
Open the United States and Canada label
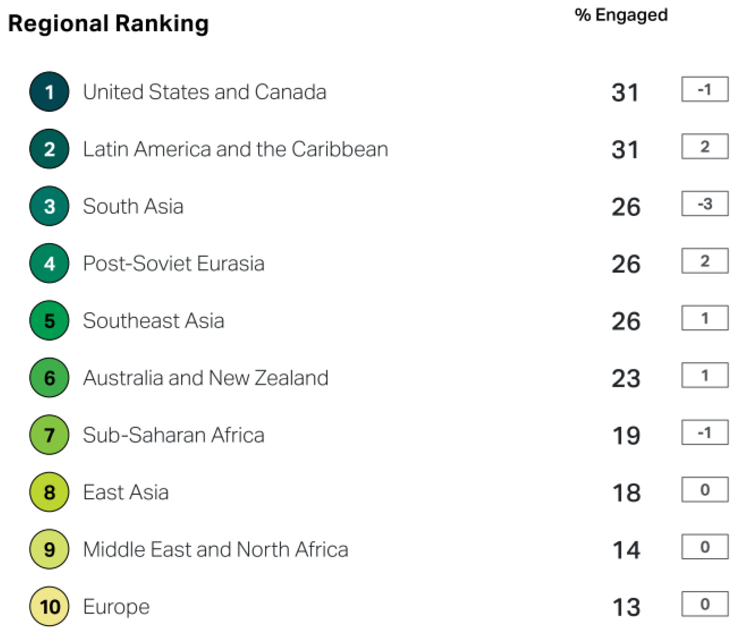[205, 92]
